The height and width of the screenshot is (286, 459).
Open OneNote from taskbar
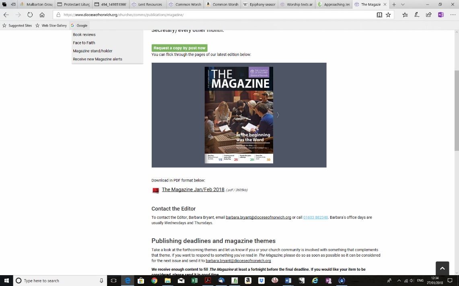[x=328, y=281]
